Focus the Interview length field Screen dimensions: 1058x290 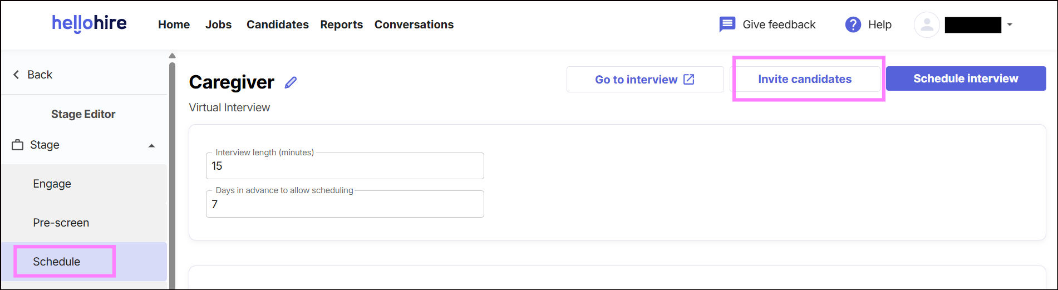[x=345, y=166]
